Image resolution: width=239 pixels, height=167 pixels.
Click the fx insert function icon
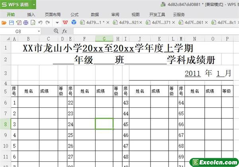pos(65,31)
